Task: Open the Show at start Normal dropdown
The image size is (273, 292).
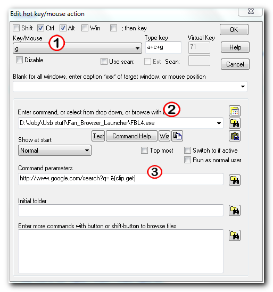Action: (55, 151)
